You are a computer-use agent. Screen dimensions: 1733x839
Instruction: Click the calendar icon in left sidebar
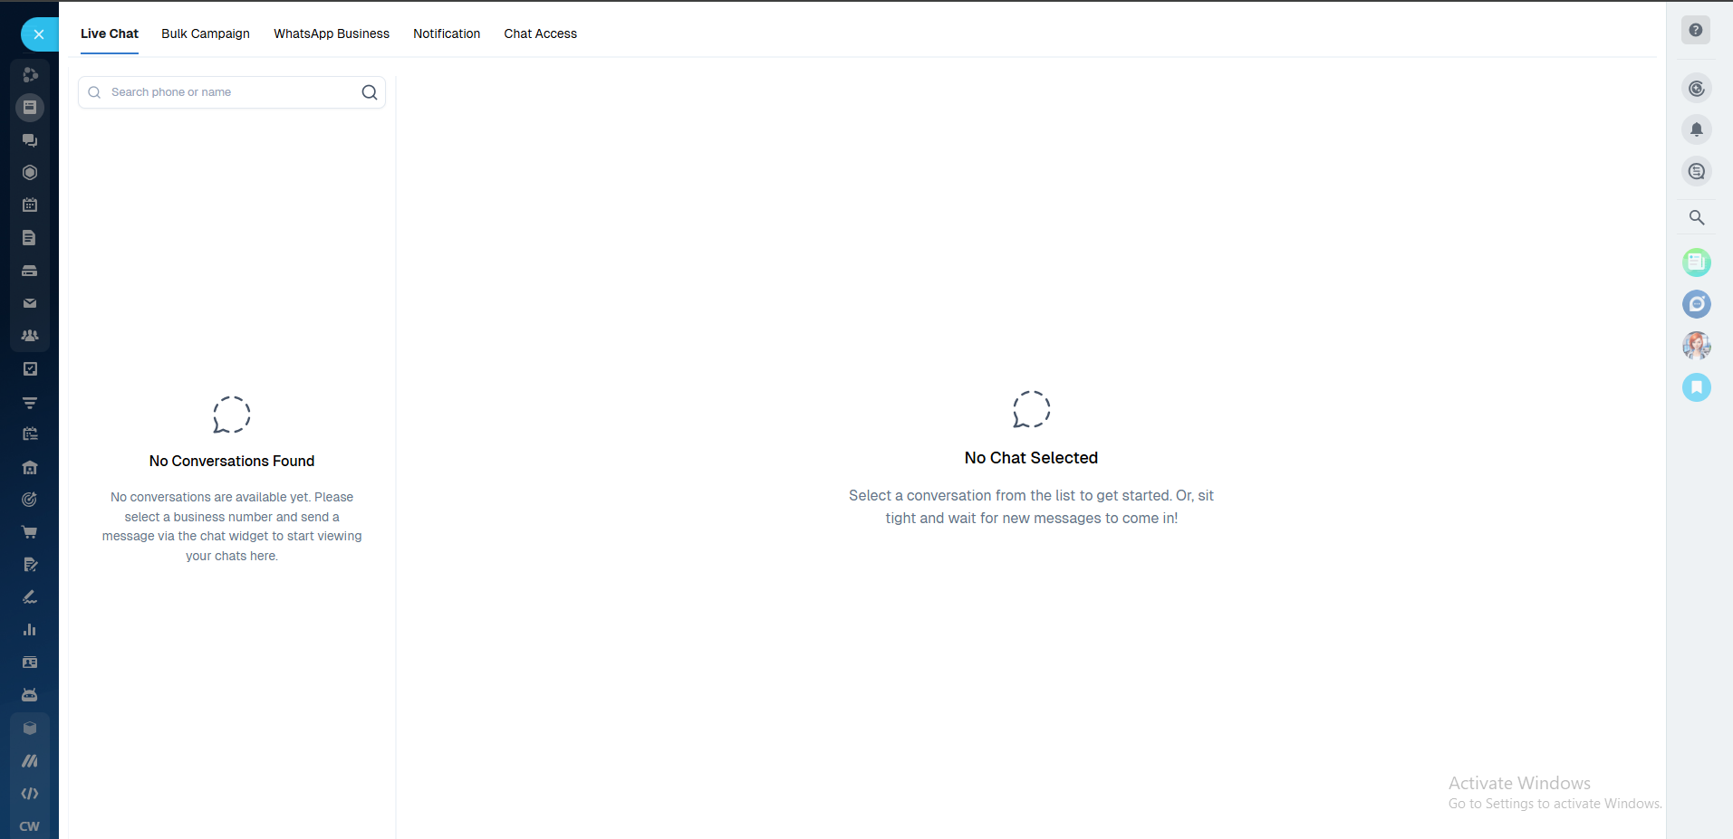tap(30, 205)
